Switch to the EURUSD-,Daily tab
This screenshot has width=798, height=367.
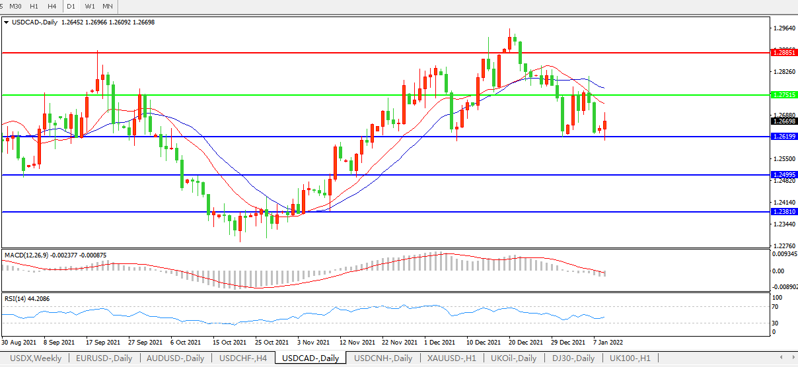coord(104,358)
